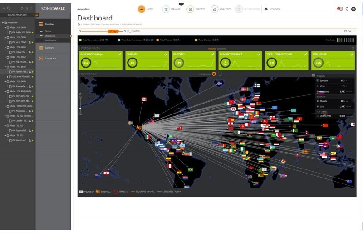
Task: Click the firewall icon on the map
Action: click(139, 128)
